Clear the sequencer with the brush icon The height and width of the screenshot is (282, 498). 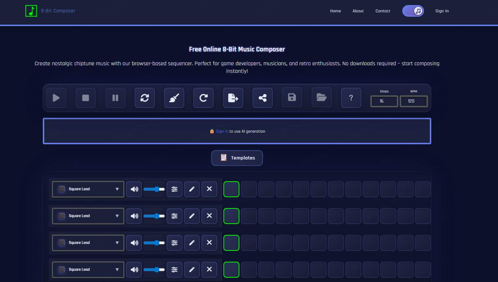point(174,98)
